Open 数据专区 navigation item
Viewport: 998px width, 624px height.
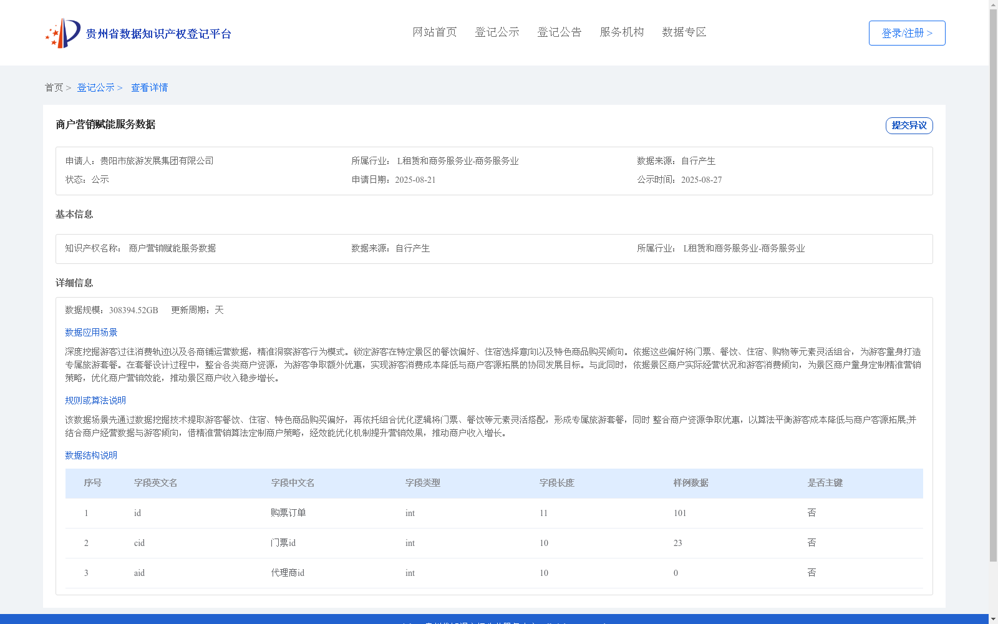(x=684, y=32)
